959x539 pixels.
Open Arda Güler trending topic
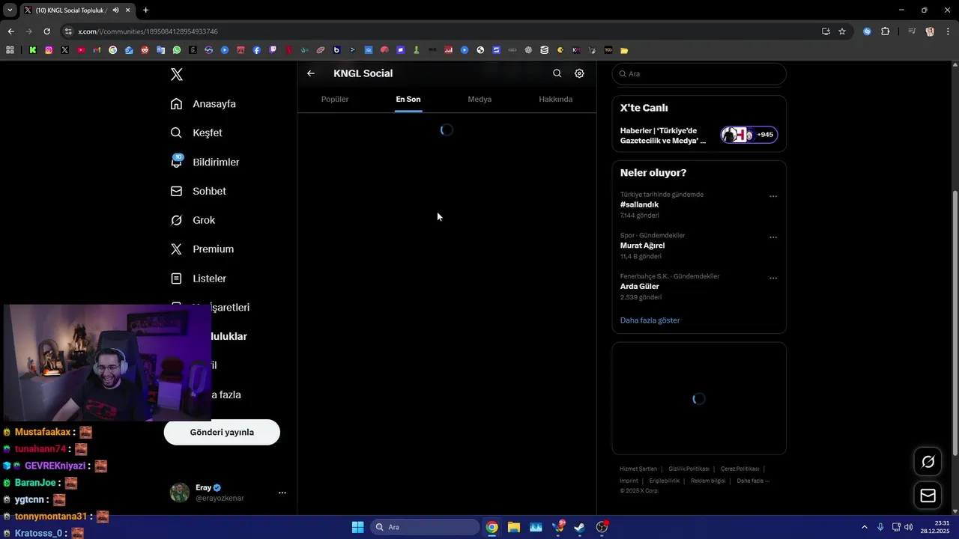(639, 287)
